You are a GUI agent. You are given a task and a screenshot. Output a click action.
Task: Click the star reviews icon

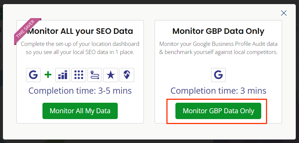(111, 75)
